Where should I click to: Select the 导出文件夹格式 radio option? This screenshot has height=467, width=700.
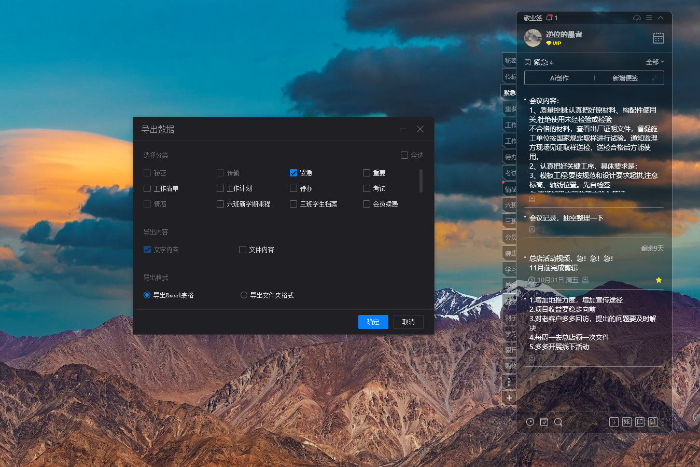[244, 295]
